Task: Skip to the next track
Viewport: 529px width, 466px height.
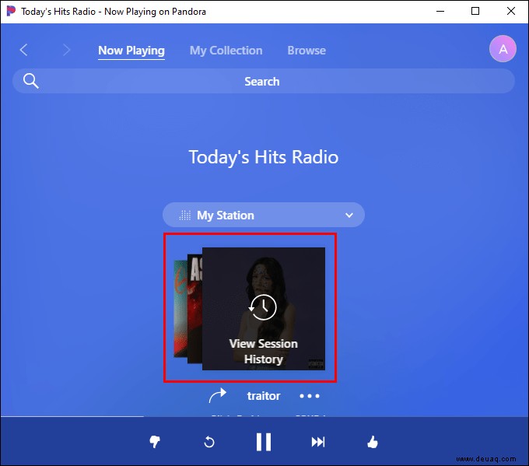Action: [318, 442]
